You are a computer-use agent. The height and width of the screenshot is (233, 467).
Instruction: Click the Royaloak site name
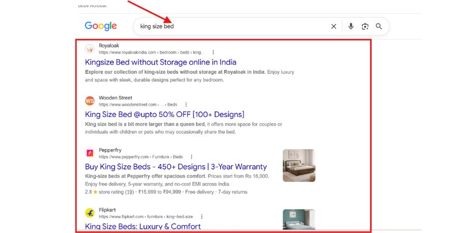tap(109, 46)
